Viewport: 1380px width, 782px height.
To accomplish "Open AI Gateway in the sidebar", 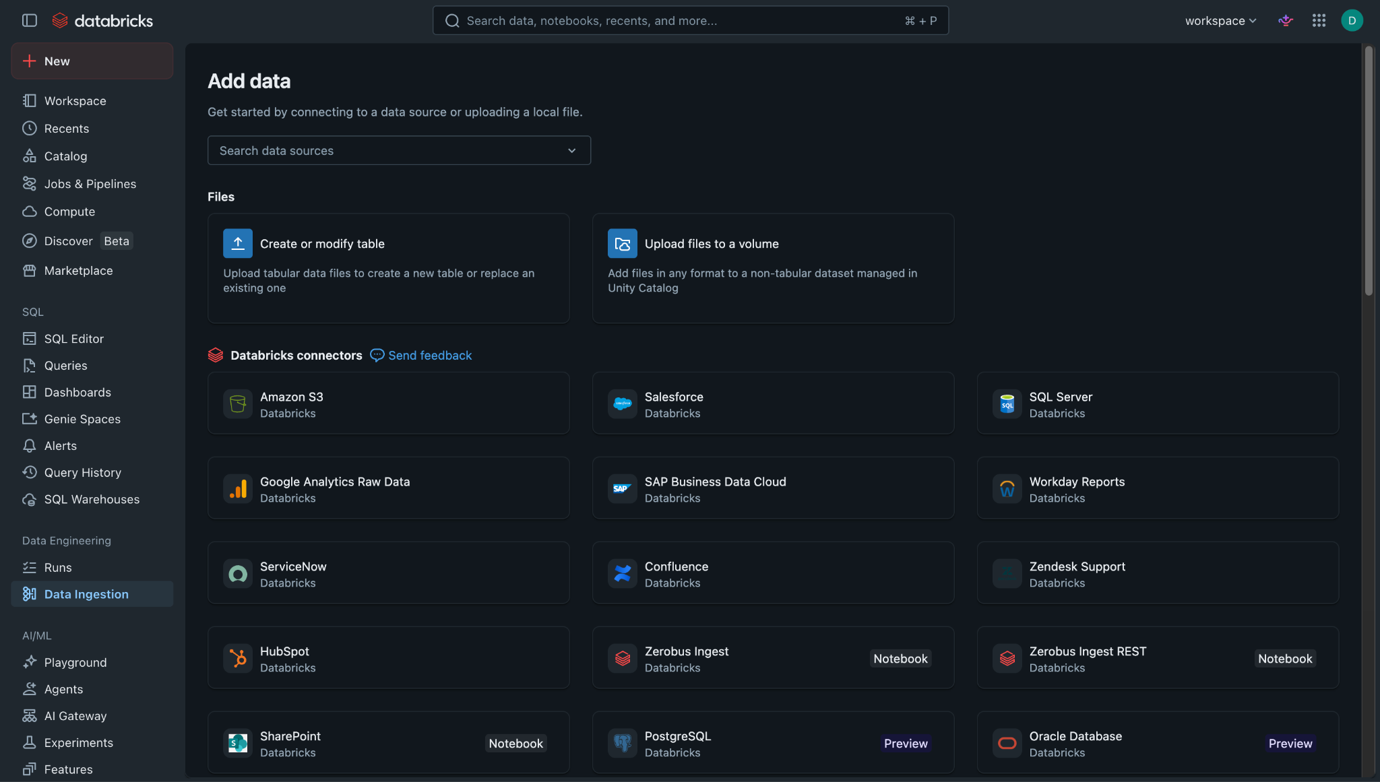I will (x=92, y=716).
